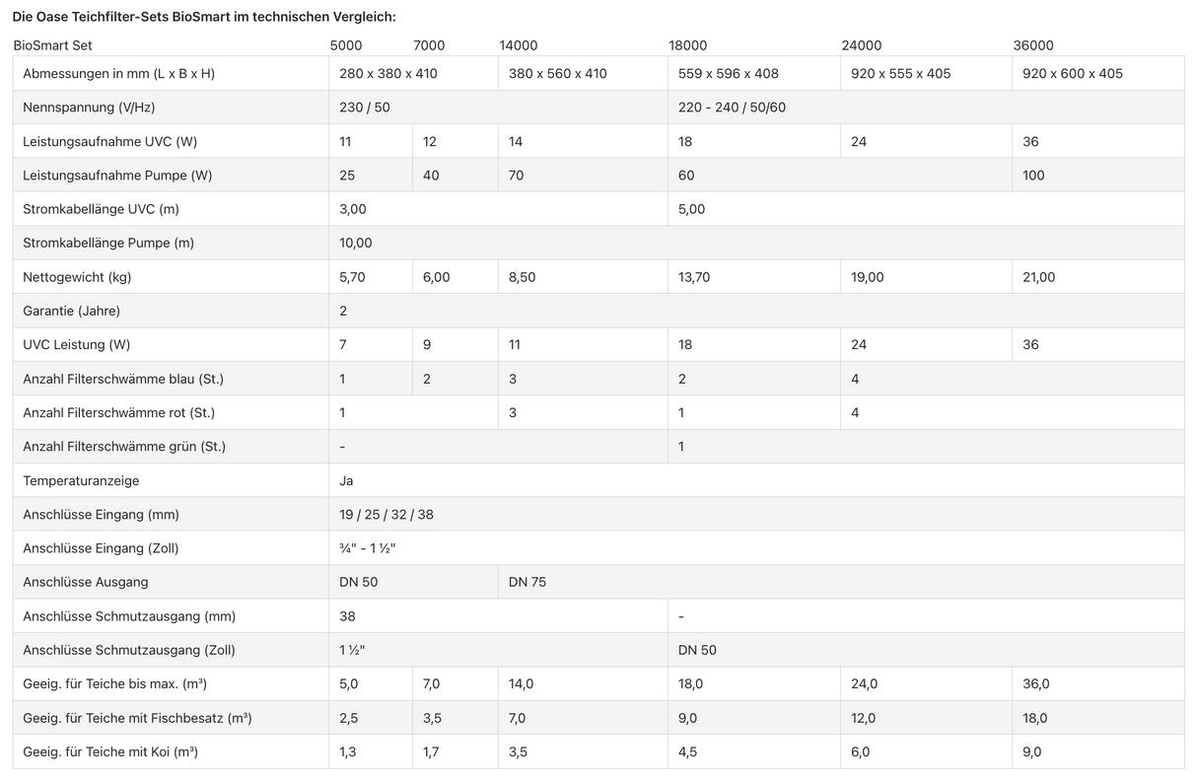Select the 559 x 596 x 408 dimensions cell
This screenshot has width=1197, height=782.
729,74
